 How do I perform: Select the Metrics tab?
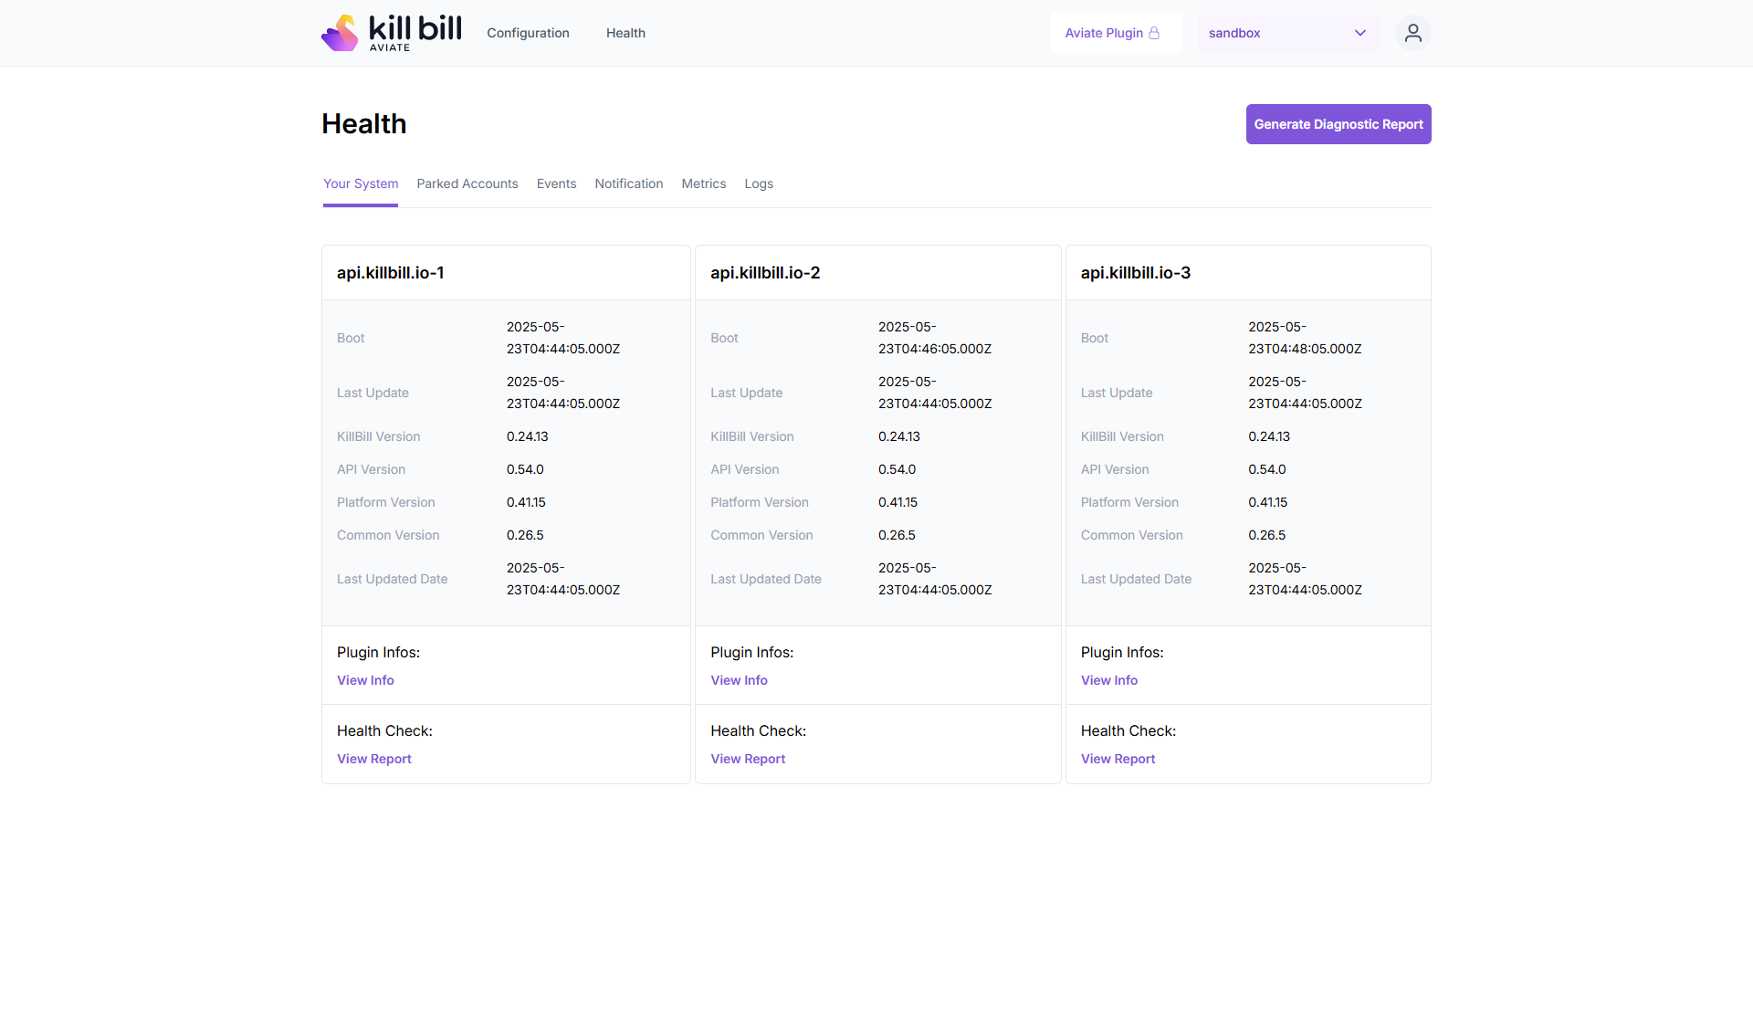pos(703,184)
